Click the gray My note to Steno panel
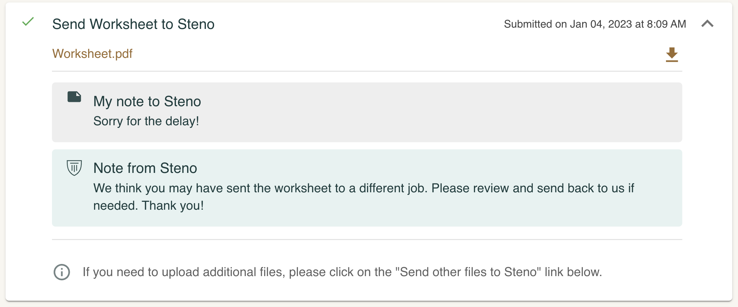The height and width of the screenshot is (307, 738). (x=367, y=112)
